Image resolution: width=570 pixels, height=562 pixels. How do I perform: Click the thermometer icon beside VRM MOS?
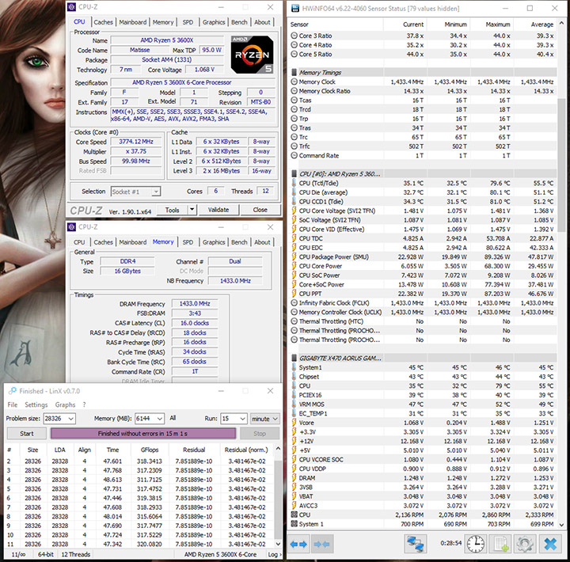pyautogui.click(x=294, y=404)
